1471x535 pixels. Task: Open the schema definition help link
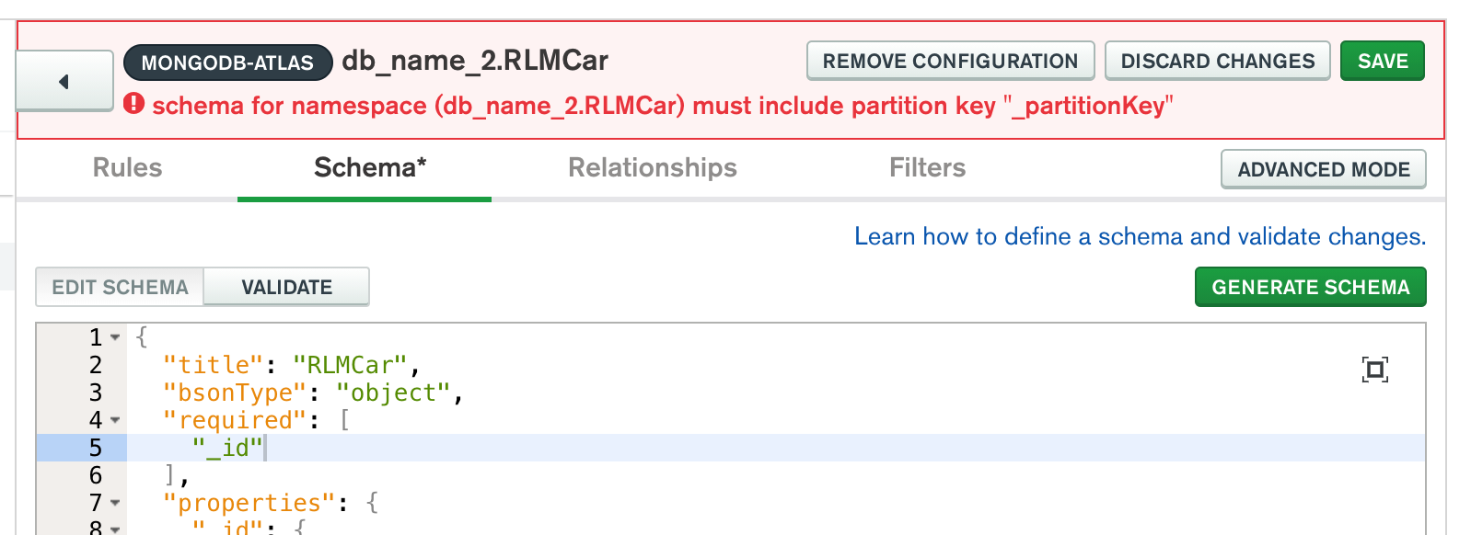[1139, 236]
